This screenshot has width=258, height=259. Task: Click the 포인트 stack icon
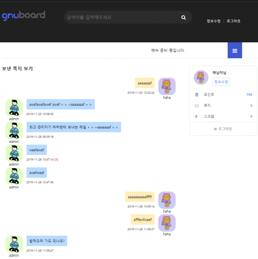197,94
